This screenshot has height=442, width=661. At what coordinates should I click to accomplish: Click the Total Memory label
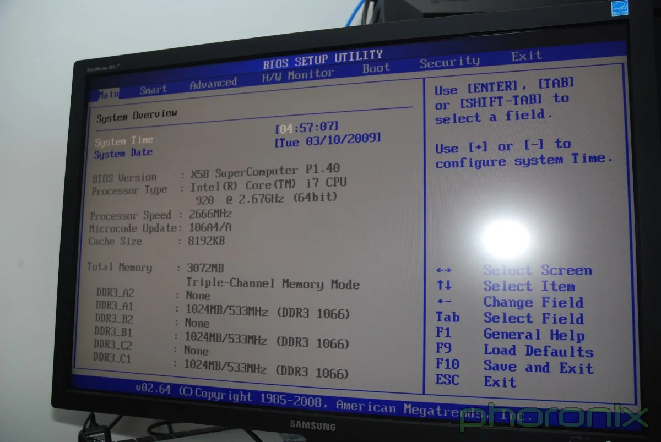(119, 268)
